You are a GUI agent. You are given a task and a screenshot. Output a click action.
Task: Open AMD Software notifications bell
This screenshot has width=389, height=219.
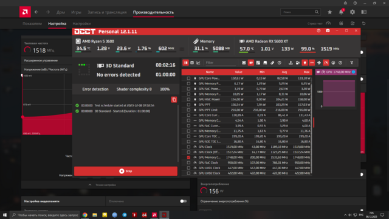click(342, 12)
